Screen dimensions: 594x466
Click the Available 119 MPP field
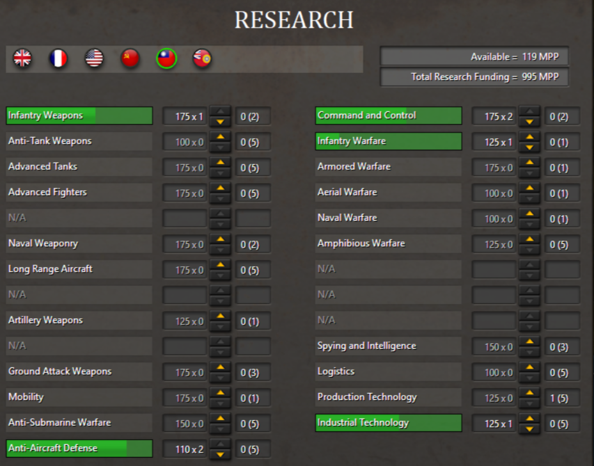[474, 56]
